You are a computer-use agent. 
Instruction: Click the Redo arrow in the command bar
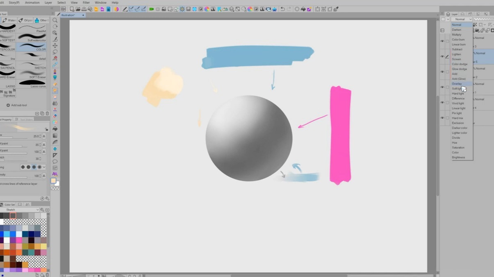coord(289,9)
